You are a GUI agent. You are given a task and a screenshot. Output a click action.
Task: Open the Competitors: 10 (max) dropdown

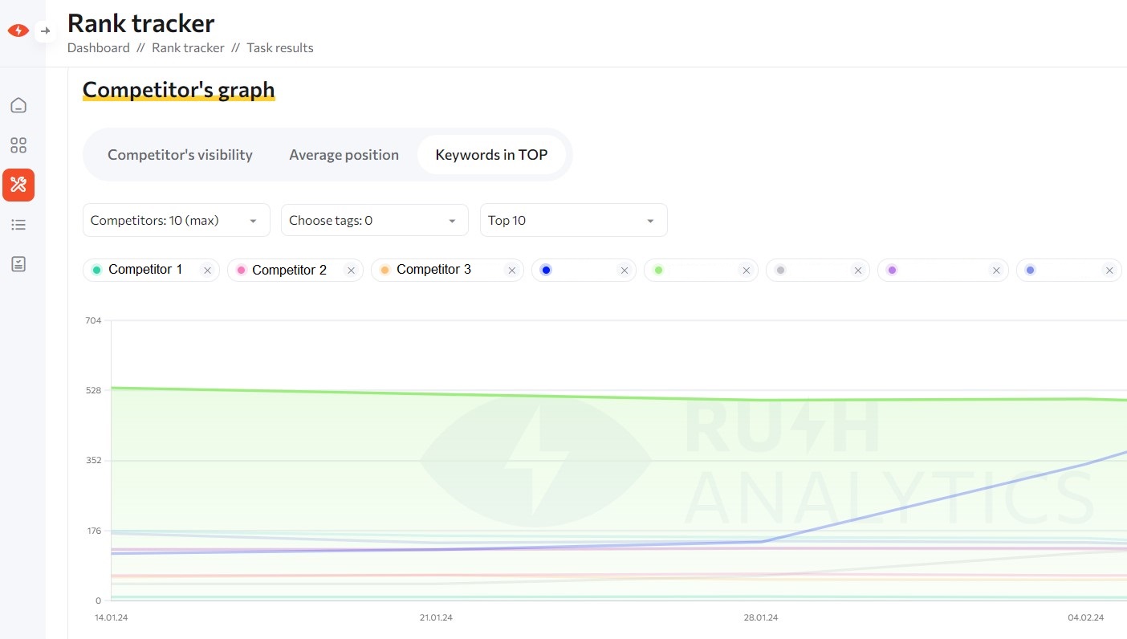coord(176,220)
